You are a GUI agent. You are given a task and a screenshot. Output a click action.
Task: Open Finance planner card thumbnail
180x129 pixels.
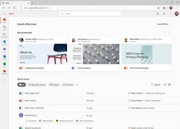click(95, 54)
